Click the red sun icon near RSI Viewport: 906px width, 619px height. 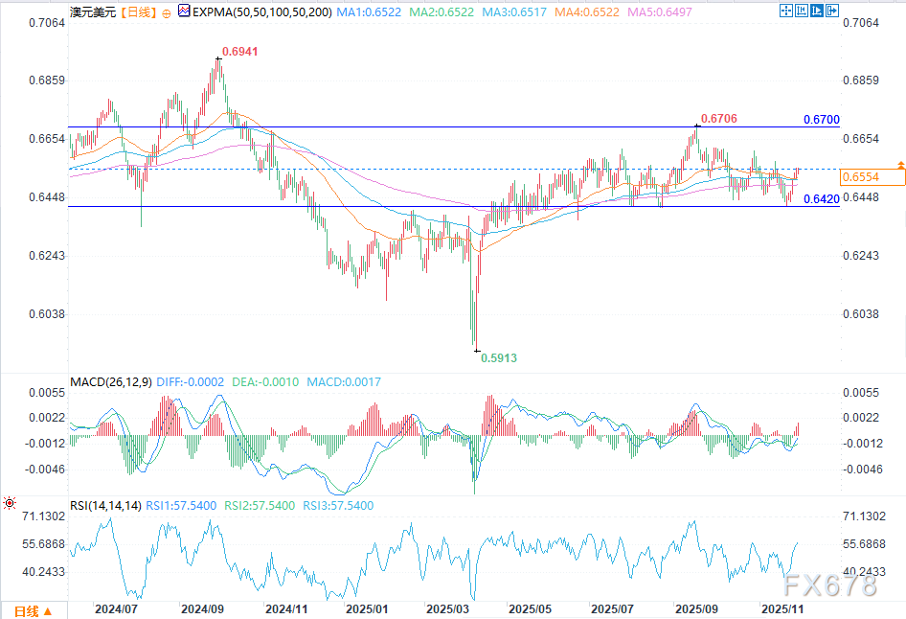tap(10, 502)
